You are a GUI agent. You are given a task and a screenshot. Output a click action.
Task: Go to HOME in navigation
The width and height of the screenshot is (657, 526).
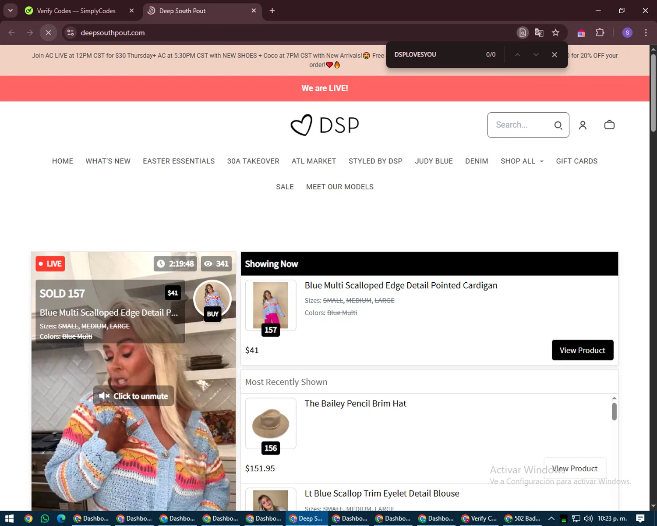[63, 161]
